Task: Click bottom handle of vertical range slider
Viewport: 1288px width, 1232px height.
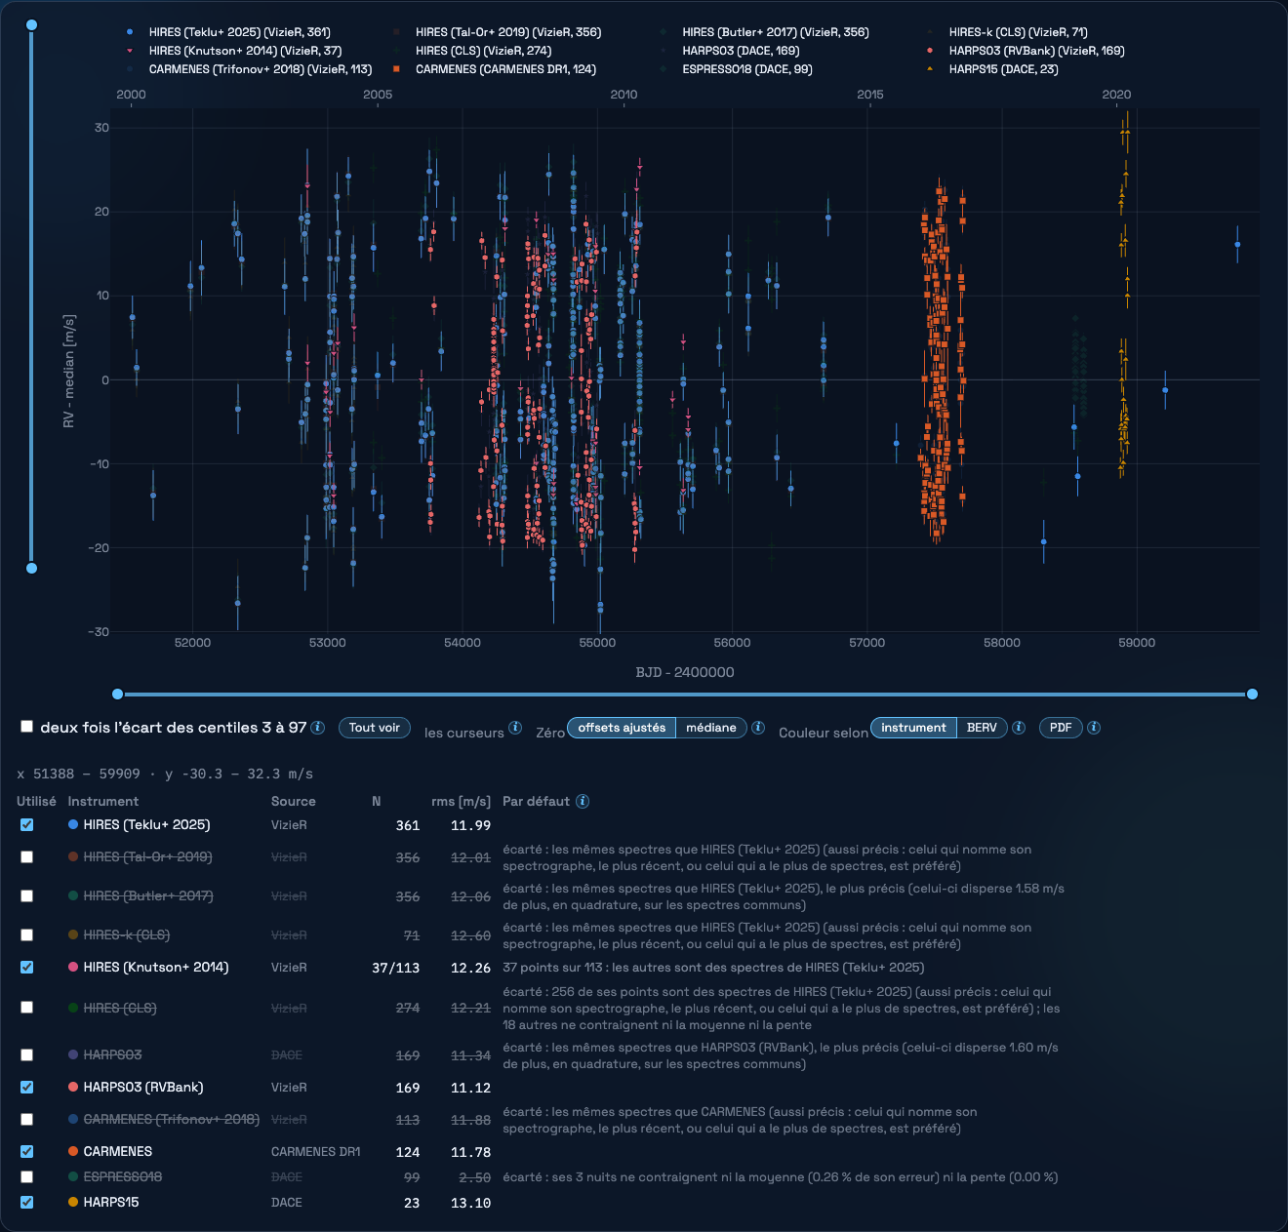Action: pyautogui.click(x=32, y=569)
